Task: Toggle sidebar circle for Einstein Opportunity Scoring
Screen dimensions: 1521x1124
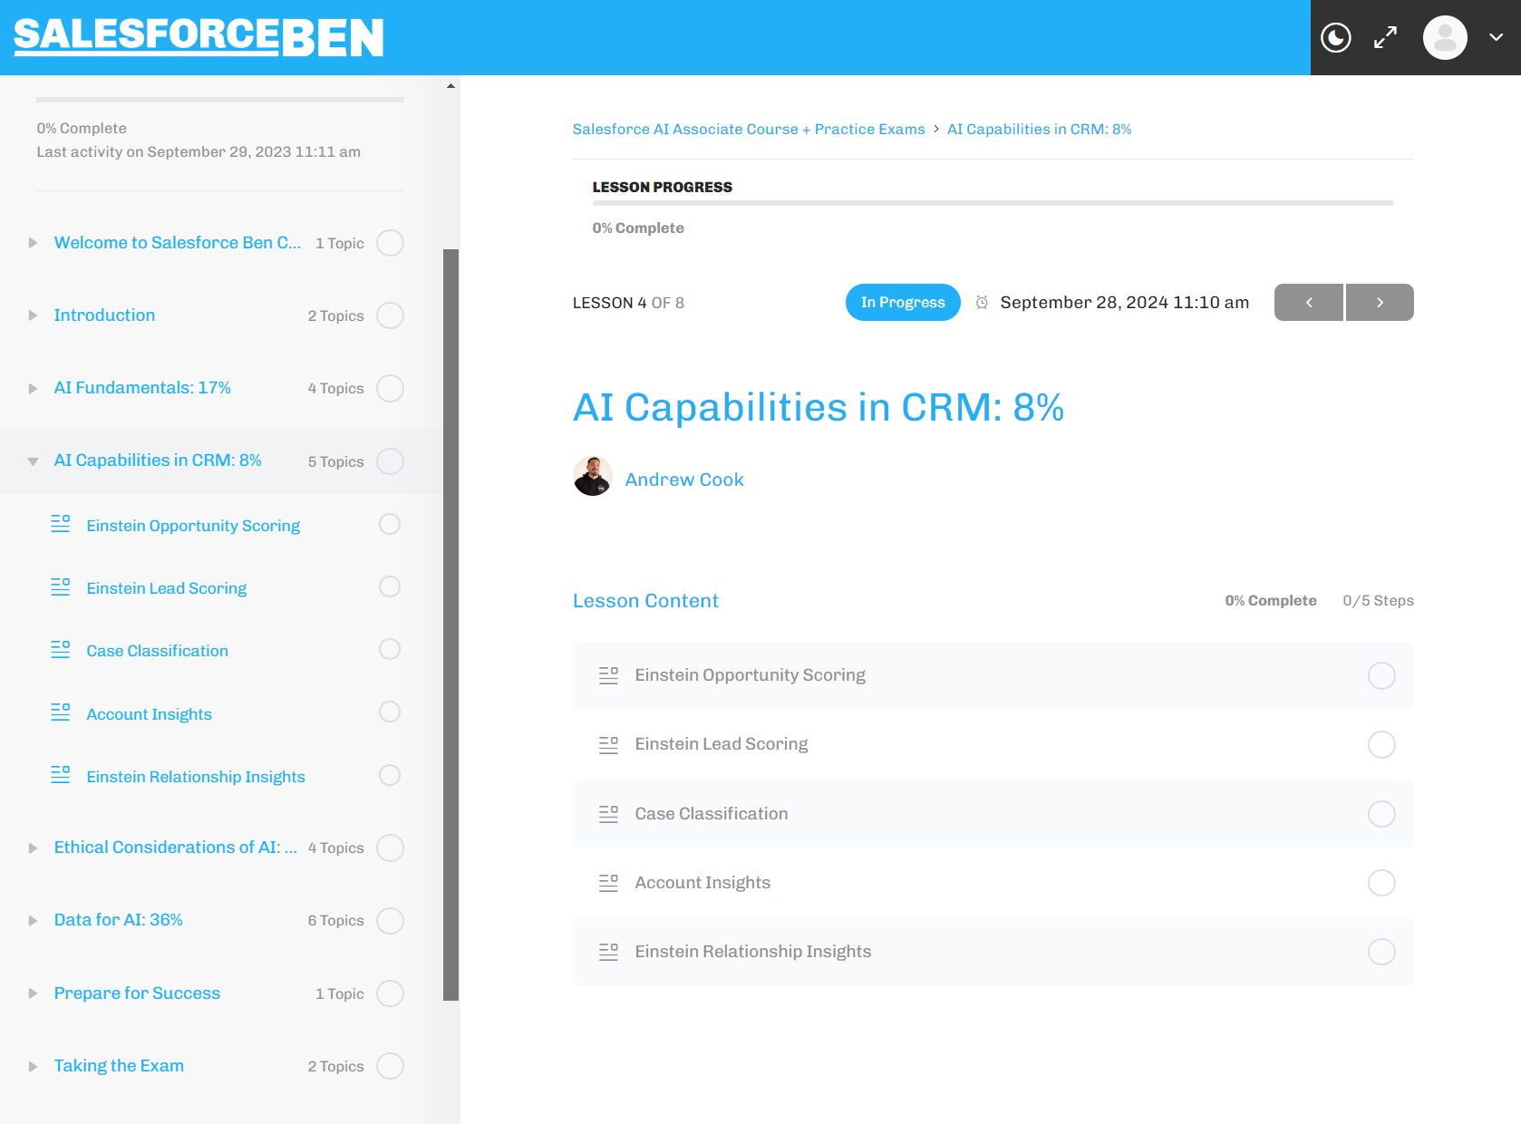Action: click(x=390, y=524)
